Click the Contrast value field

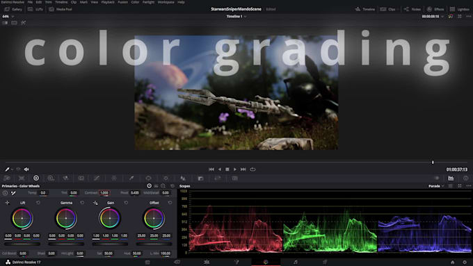(104, 193)
